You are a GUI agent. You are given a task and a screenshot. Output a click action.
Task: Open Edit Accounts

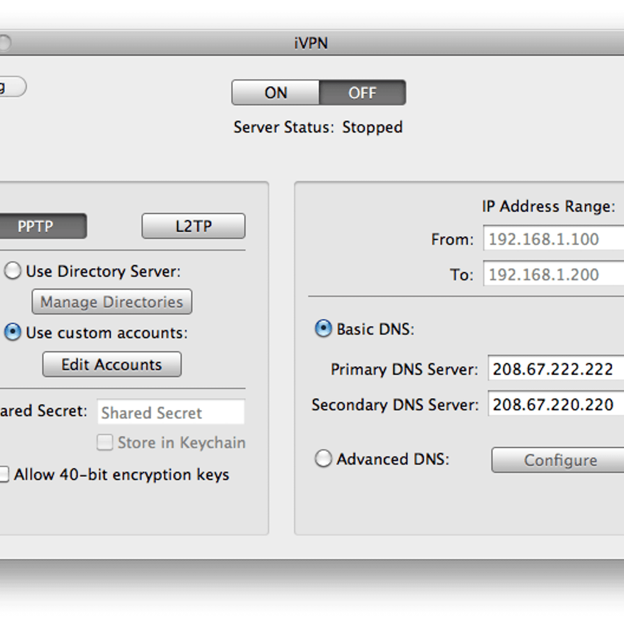pyautogui.click(x=112, y=365)
